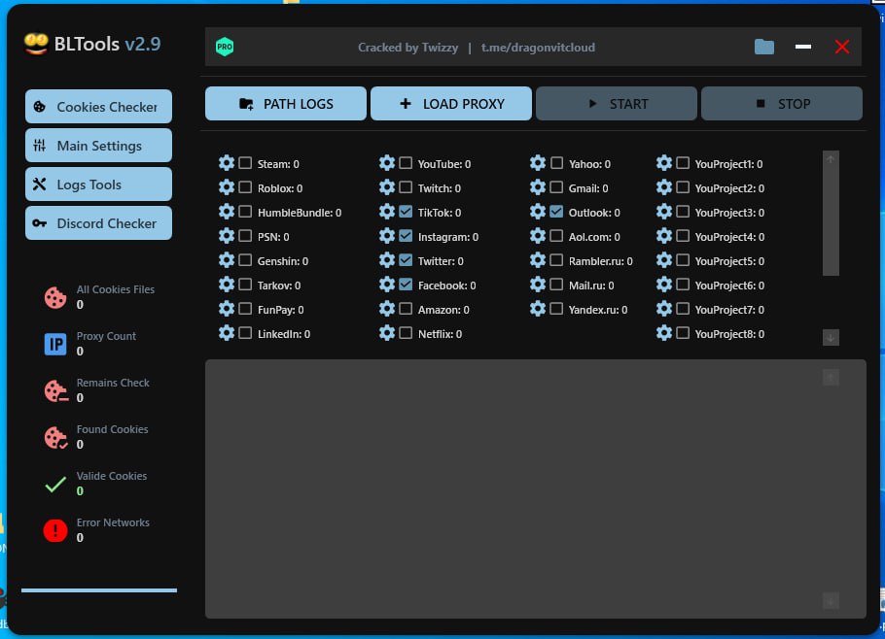The width and height of the screenshot is (885, 639).
Task: Open the Outlook service gear settings
Action: (x=538, y=212)
